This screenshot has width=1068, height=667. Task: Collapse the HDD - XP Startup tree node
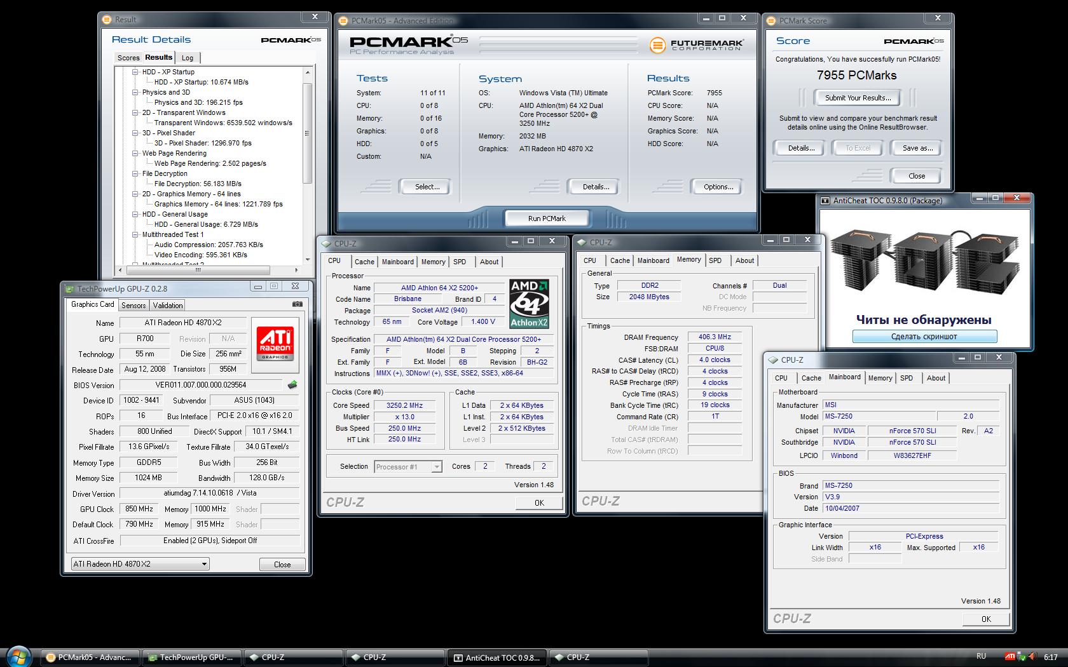point(135,72)
